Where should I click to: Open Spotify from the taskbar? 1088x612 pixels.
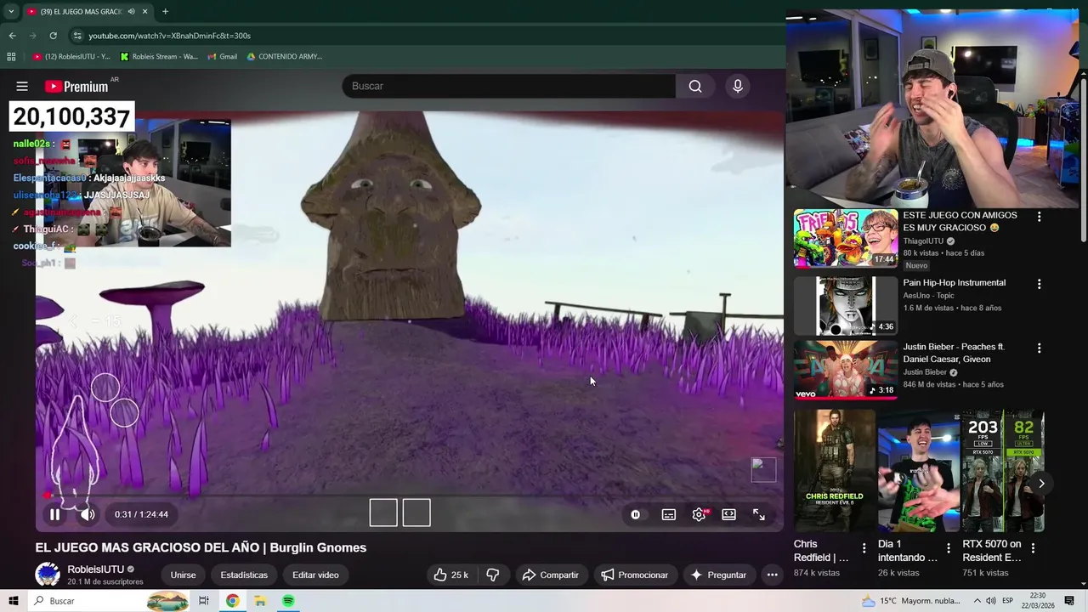point(288,601)
